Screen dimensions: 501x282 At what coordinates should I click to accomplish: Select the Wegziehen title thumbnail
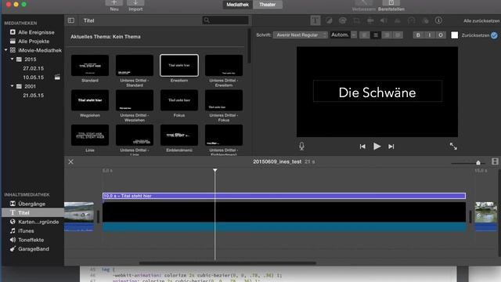pyautogui.click(x=90, y=100)
